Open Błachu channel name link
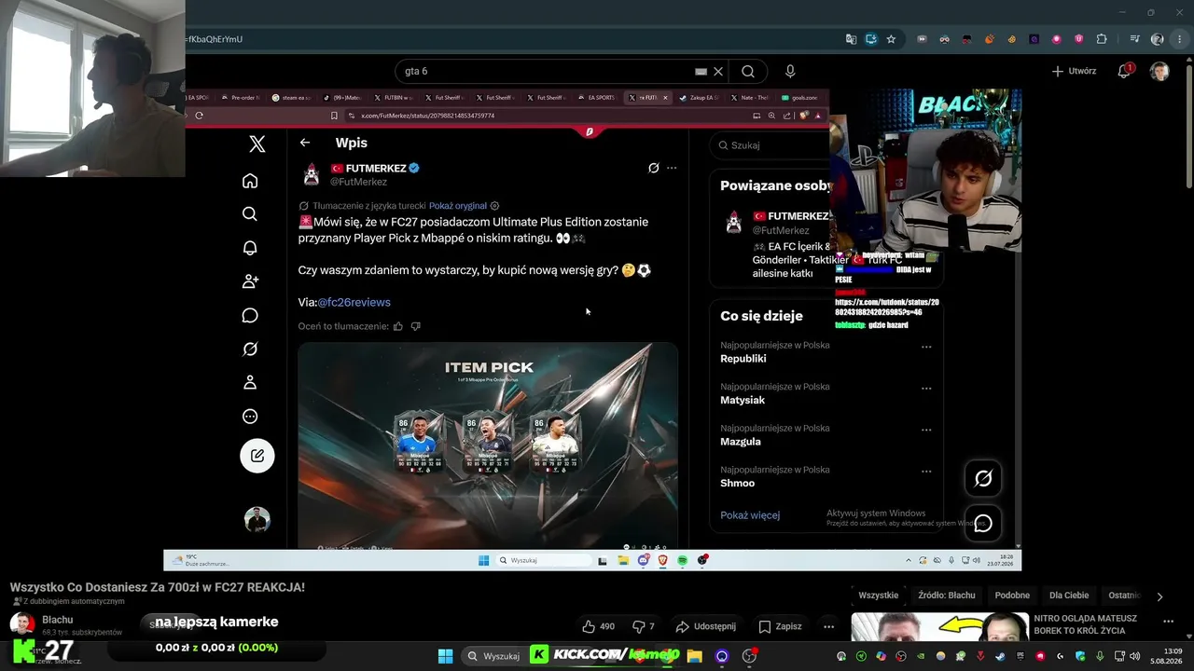Viewport: 1194px width, 671px height. [x=58, y=620]
